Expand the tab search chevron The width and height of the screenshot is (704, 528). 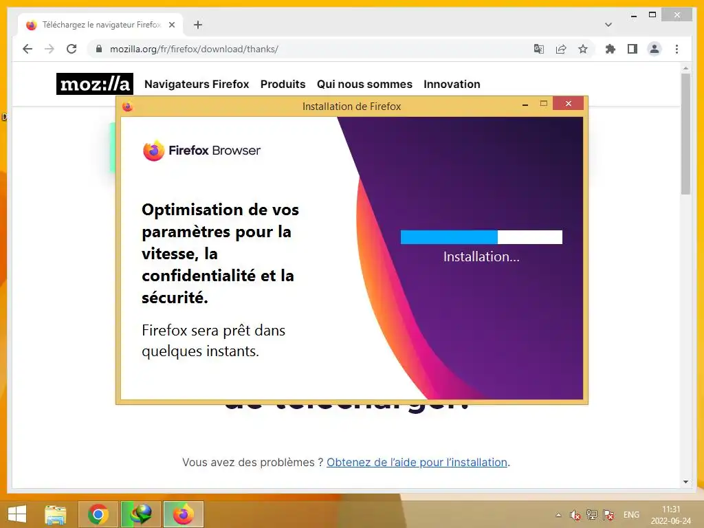608,25
